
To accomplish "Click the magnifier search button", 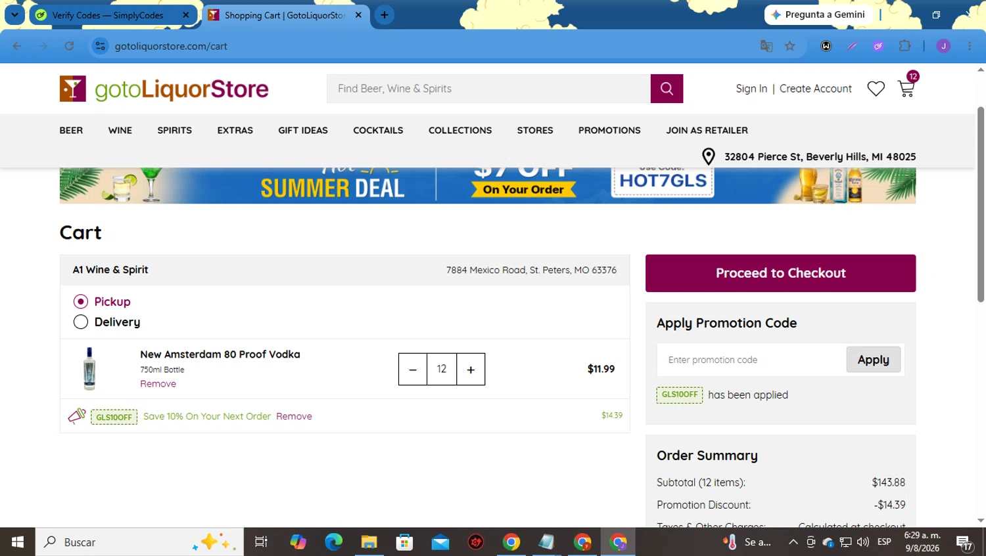I will pyautogui.click(x=667, y=89).
